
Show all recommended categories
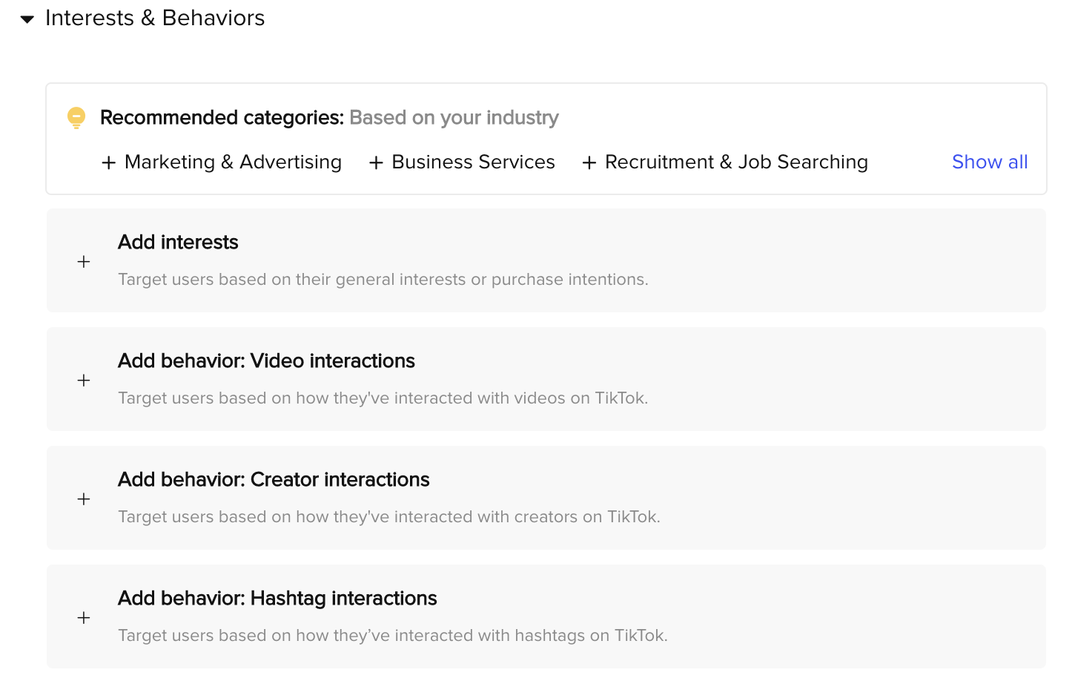pos(990,162)
